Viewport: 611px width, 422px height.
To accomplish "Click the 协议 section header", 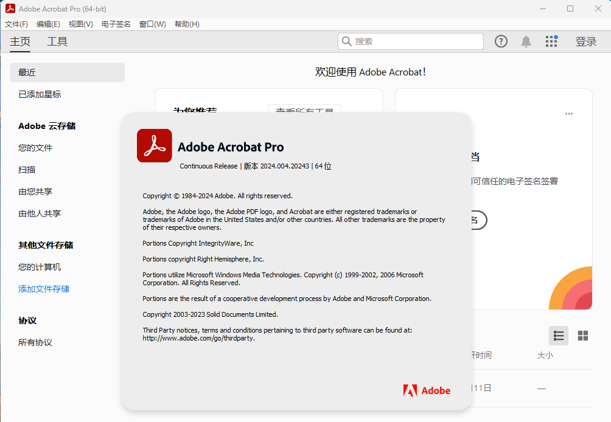I will click(27, 321).
